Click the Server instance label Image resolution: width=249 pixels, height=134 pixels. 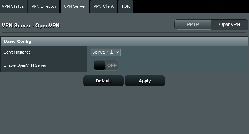pyautogui.click(x=17, y=52)
